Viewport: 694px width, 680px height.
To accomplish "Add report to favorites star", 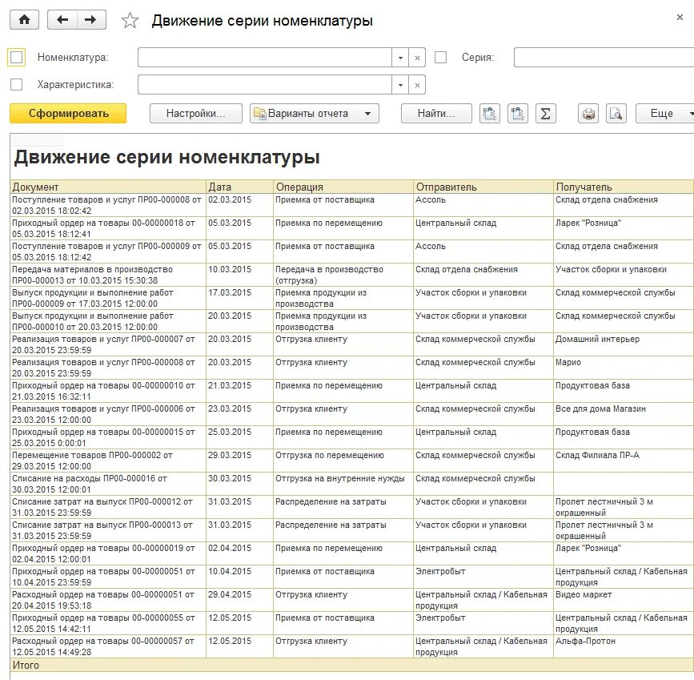I will [x=130, y=20].
